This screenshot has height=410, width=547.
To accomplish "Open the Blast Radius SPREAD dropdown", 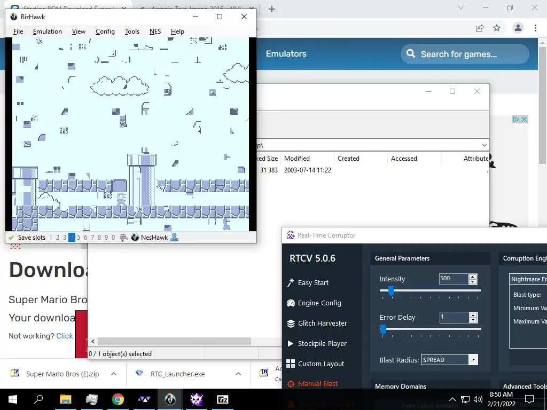I will 473,359.
